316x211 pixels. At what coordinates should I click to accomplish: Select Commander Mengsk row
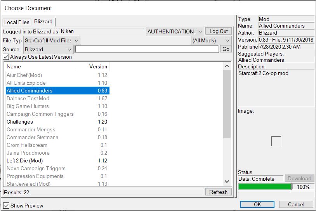[57, 129]
